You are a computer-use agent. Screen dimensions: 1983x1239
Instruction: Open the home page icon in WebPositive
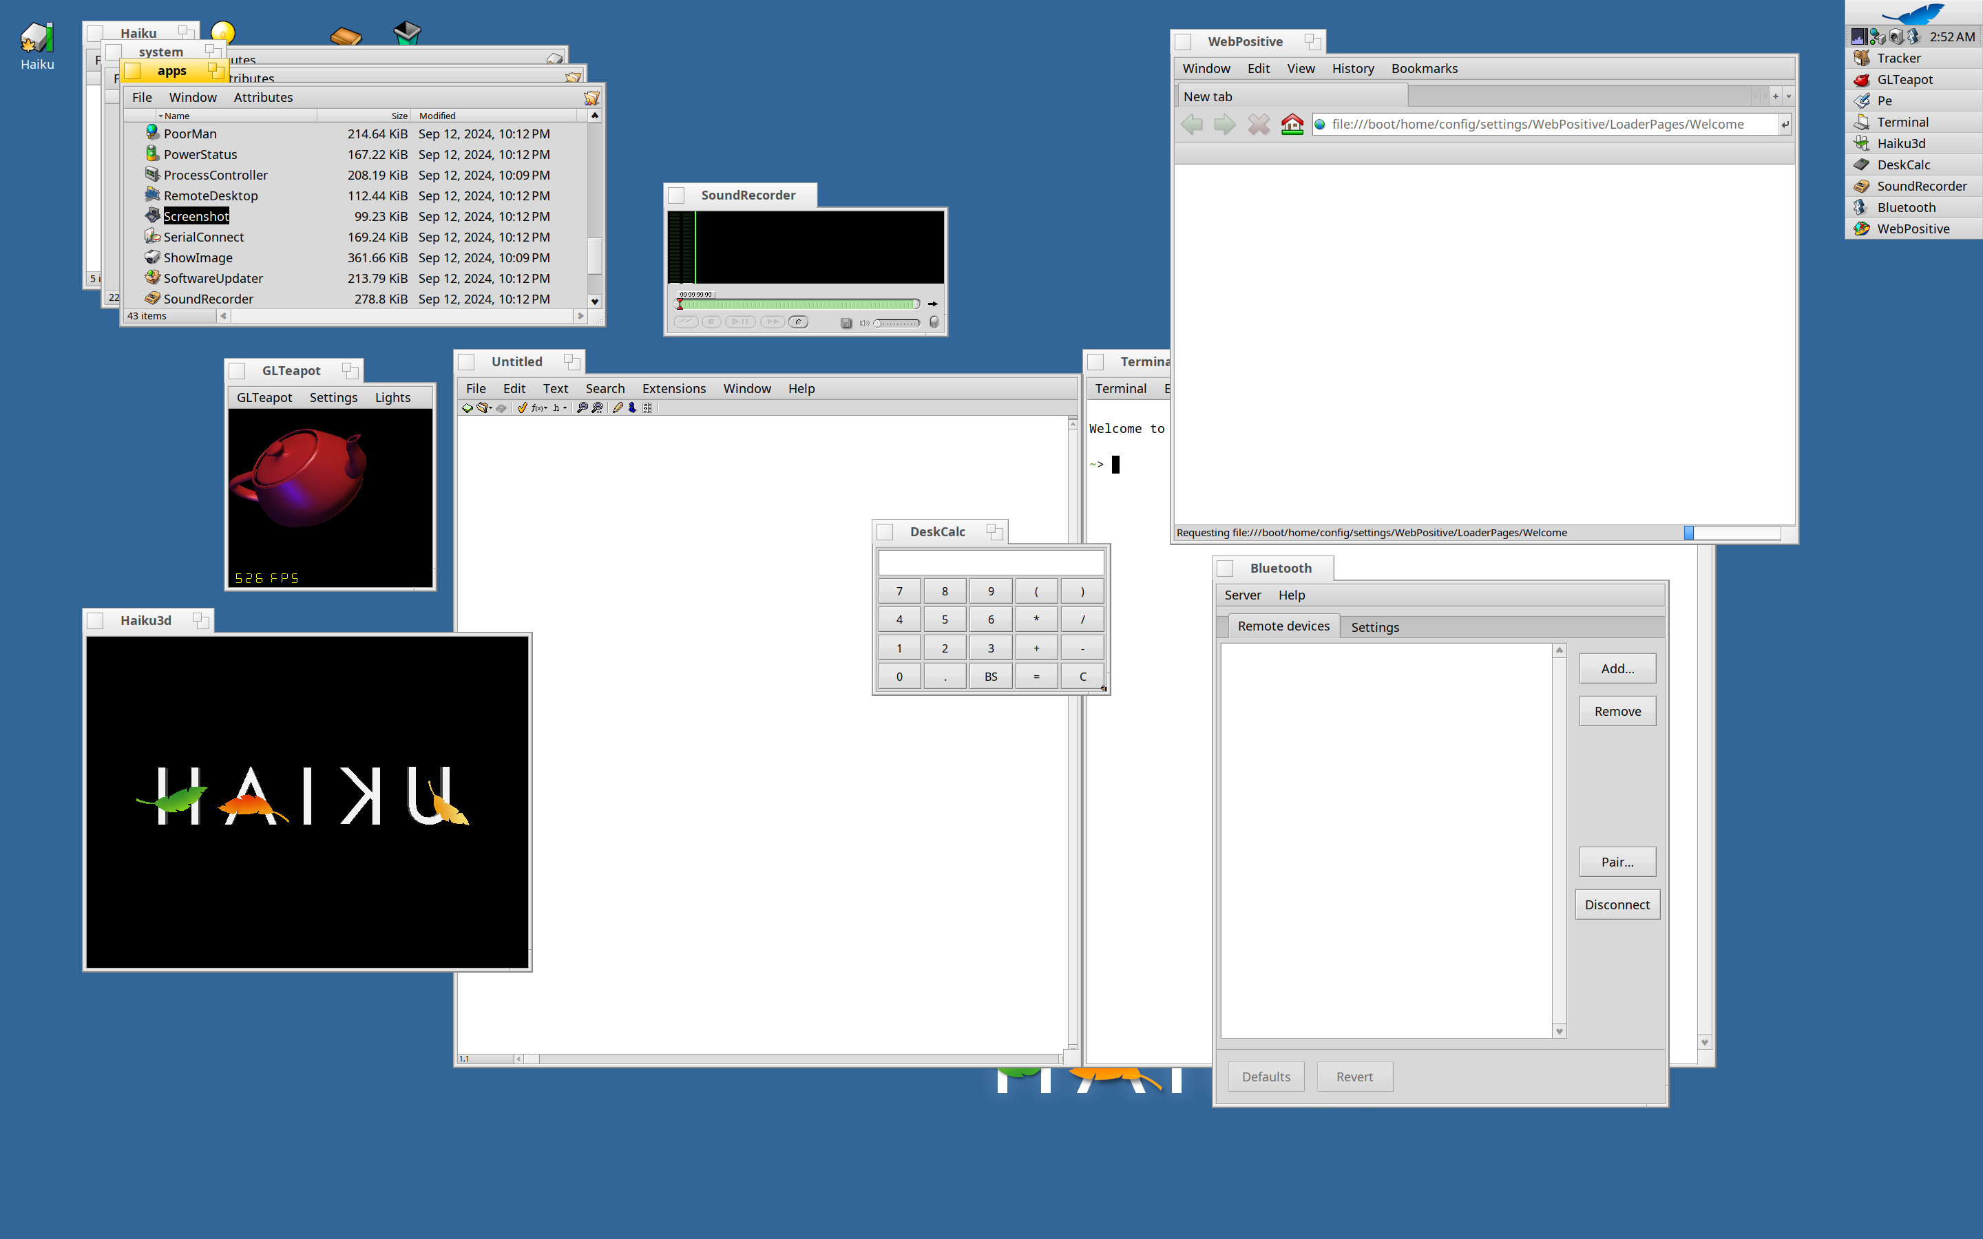click(x=1292, y=125)
